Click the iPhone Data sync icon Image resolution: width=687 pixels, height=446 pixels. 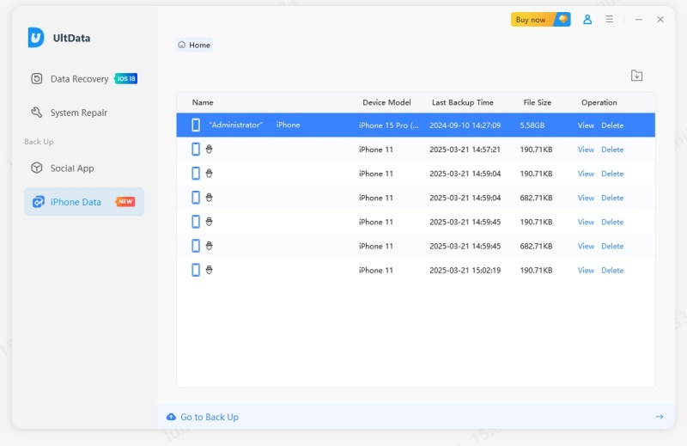coord(38,202)
